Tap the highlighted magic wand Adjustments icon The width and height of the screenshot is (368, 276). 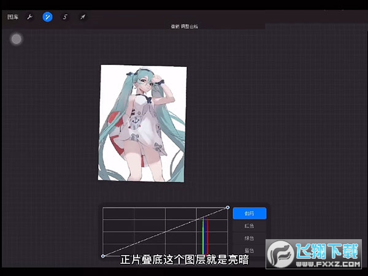(47, 17)
